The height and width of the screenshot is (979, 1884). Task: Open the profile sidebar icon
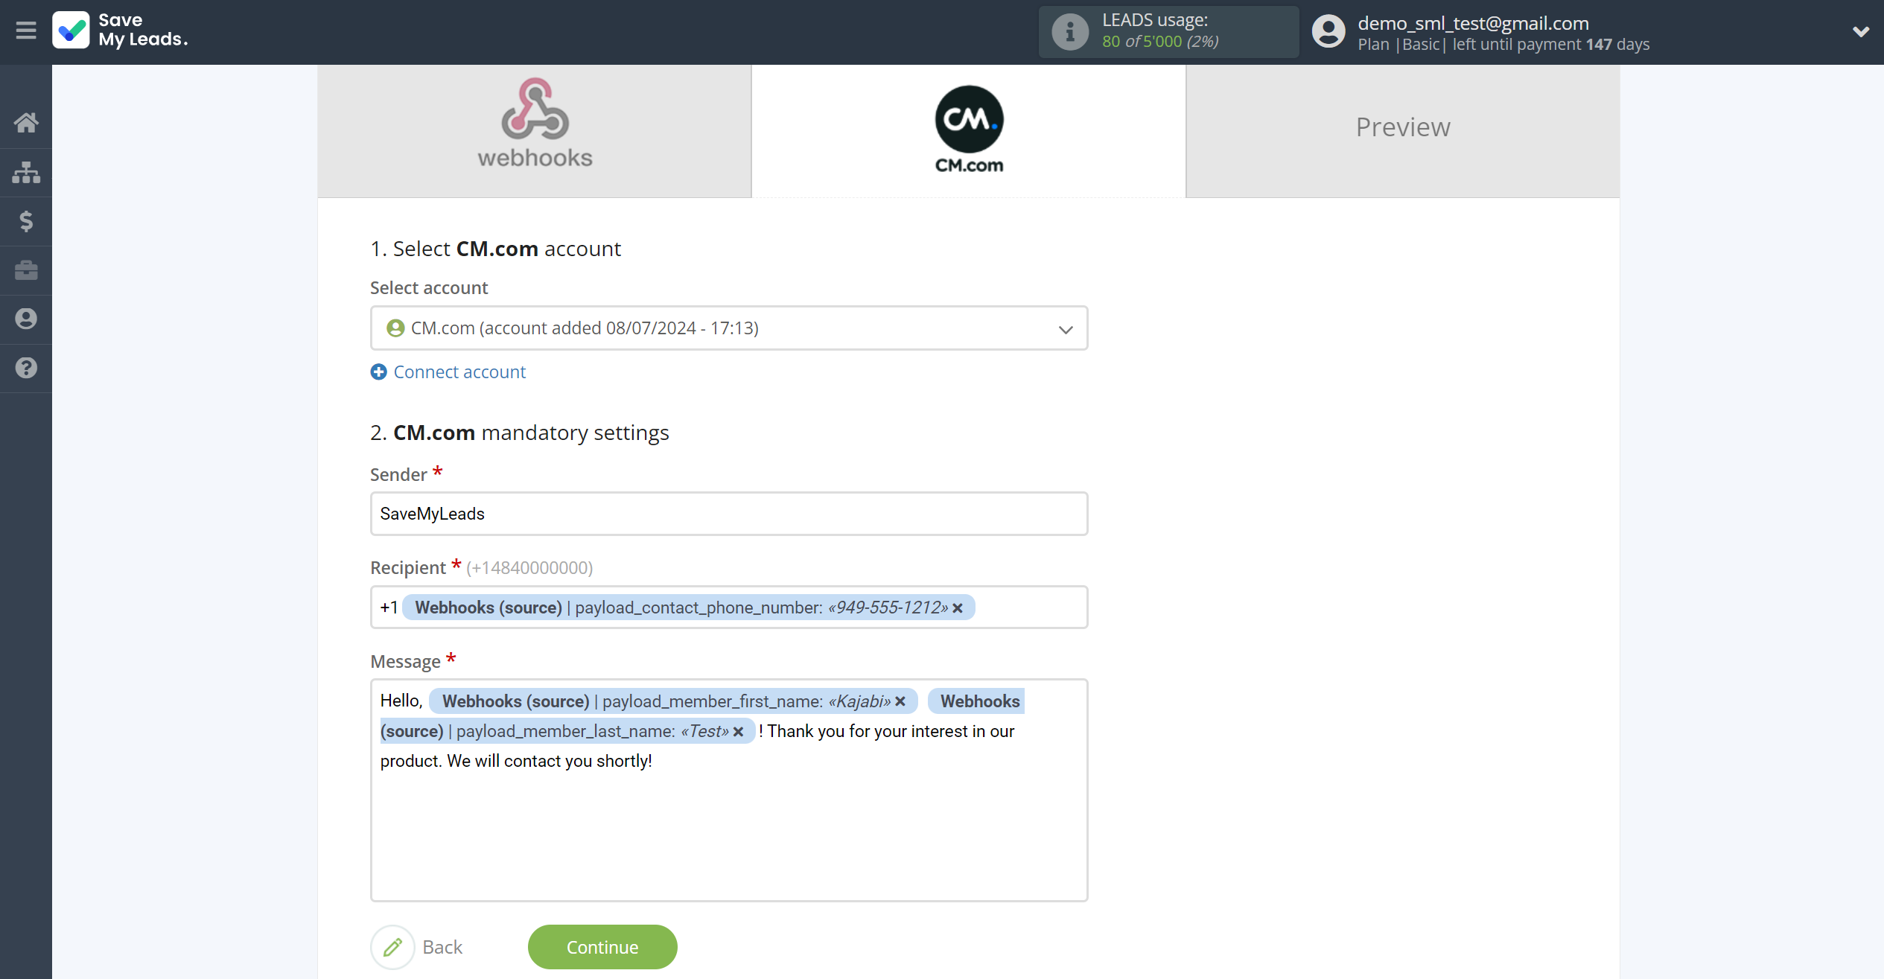tap(26, 319)
